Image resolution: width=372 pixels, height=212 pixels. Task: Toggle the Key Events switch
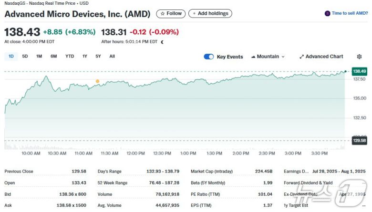click(209, 57)
